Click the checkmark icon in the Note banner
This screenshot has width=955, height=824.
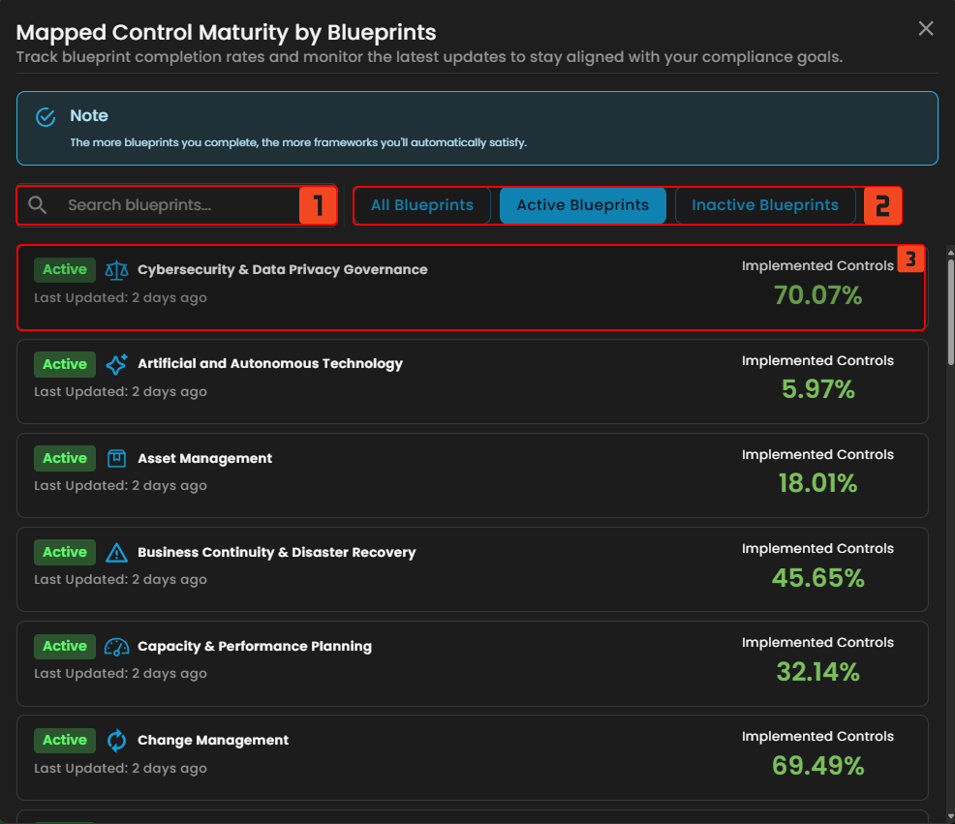tap(46, 117)
